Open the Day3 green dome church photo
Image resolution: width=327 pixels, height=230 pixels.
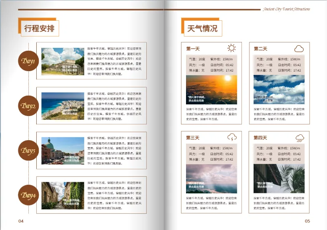point(63,151)
